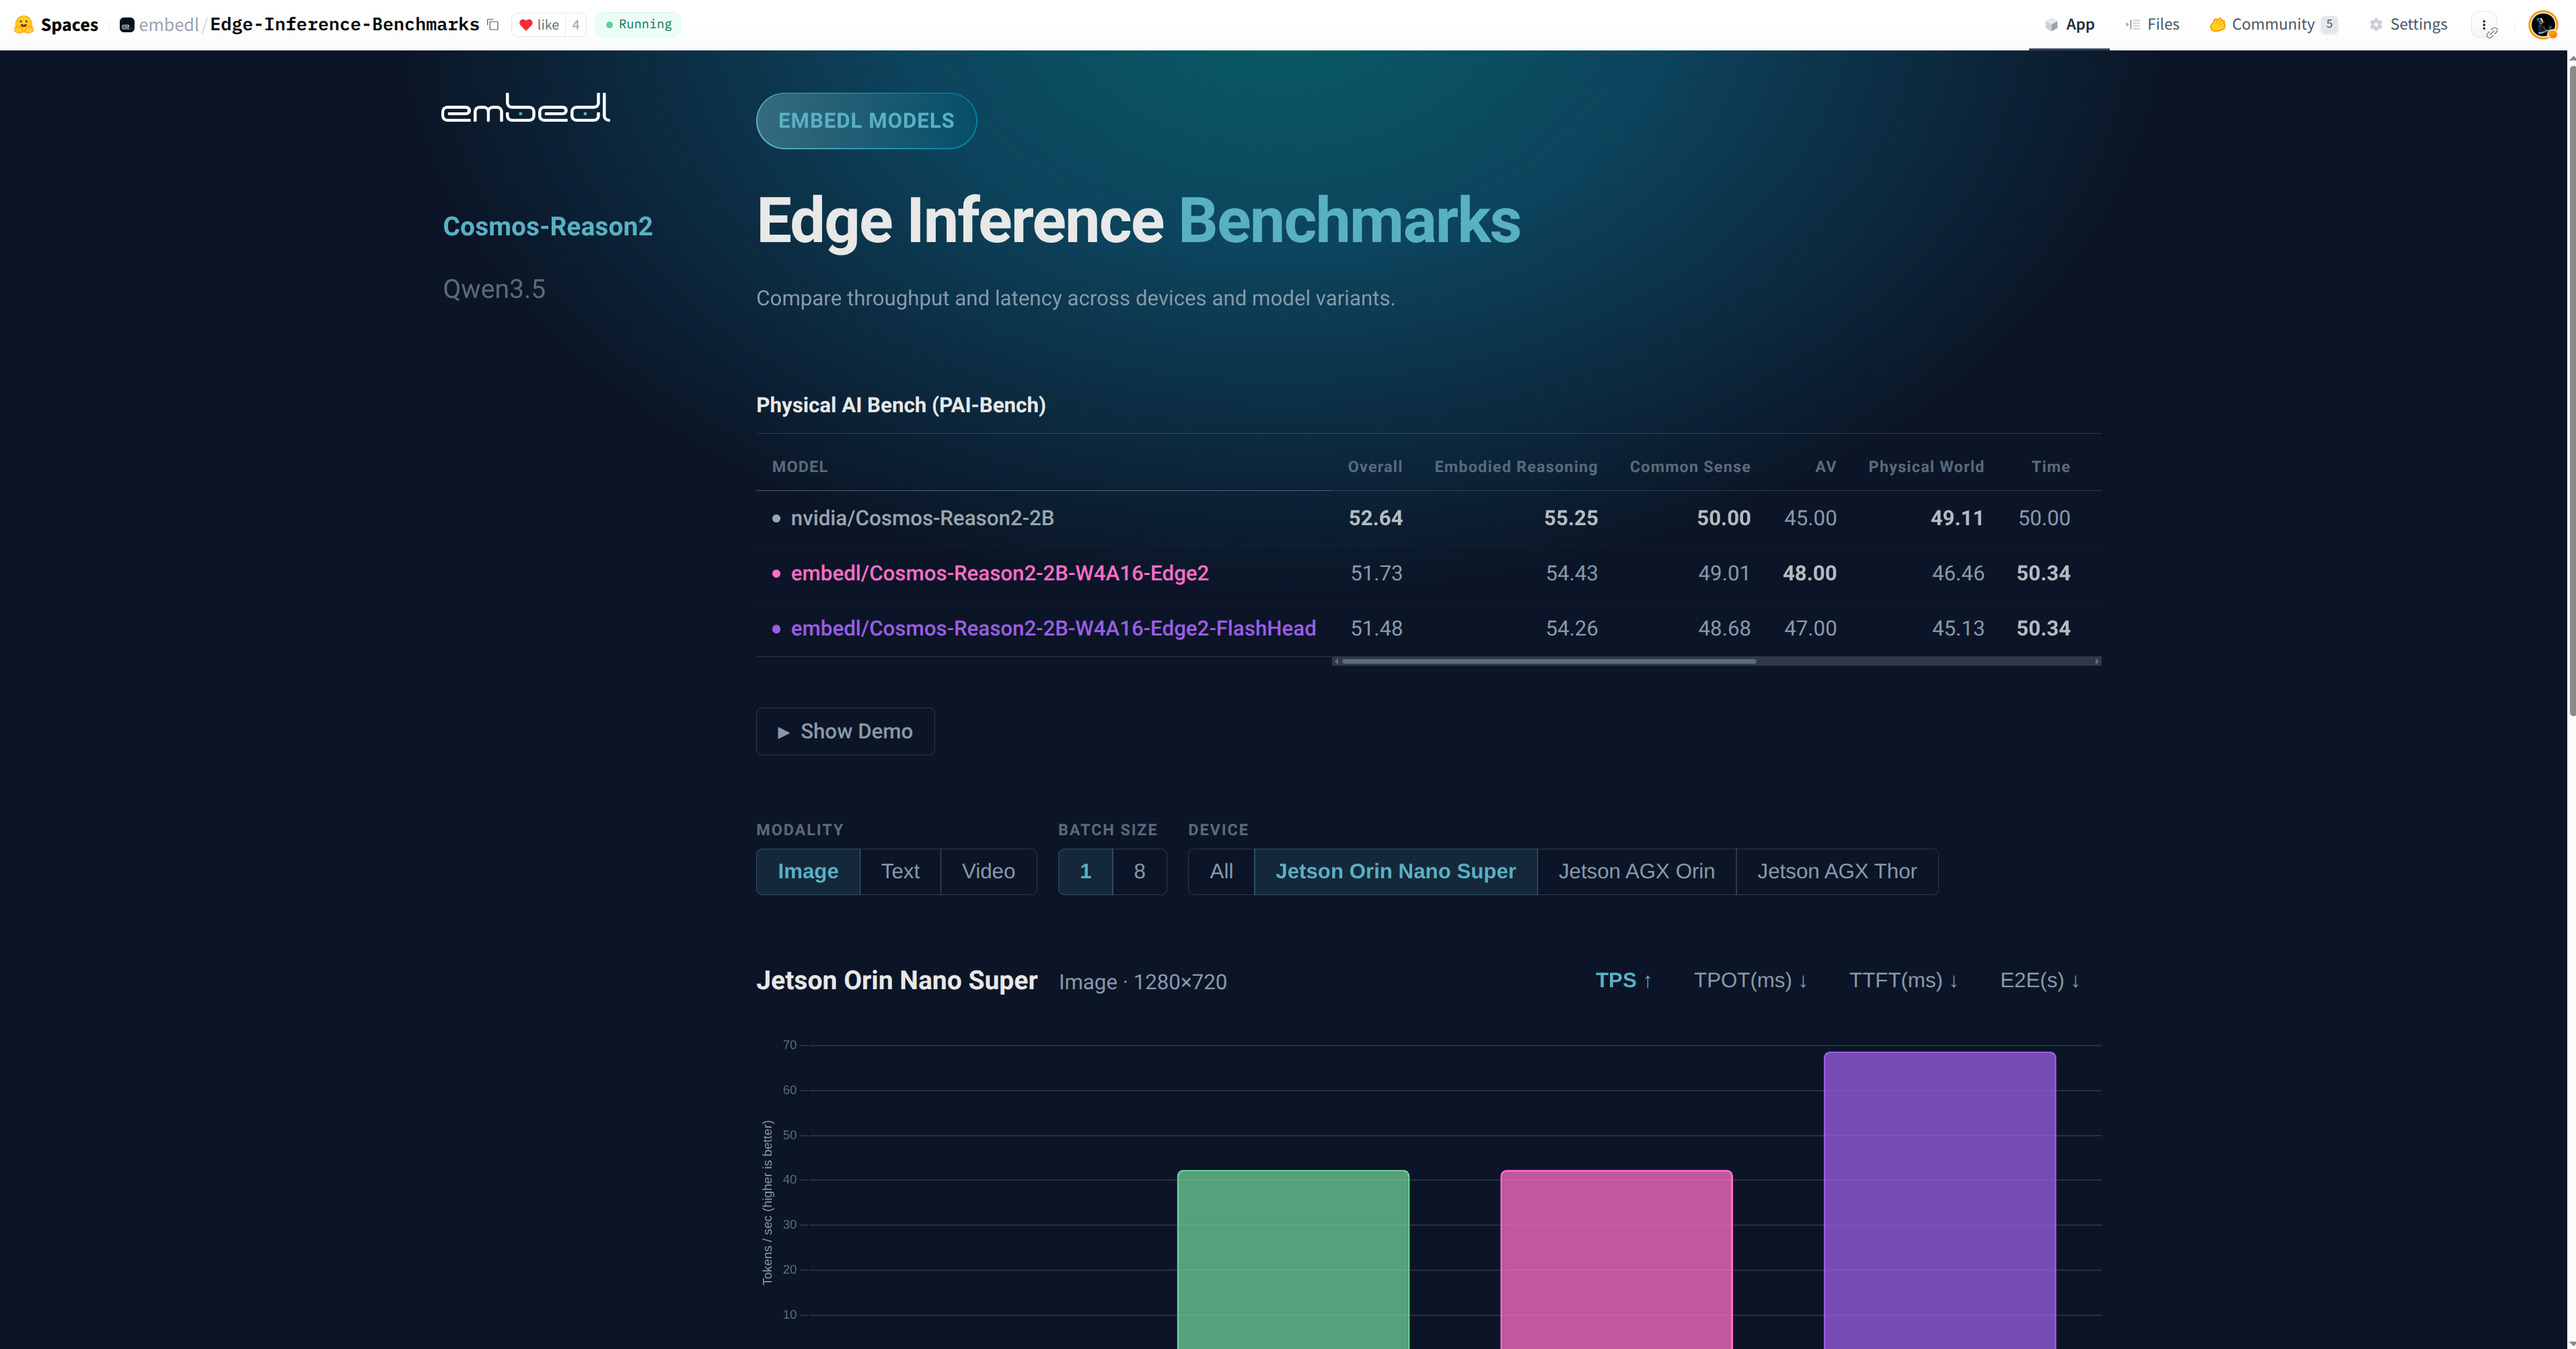Click the 48.00 AV score cell
Image resolution: width=2576 pixels, height=1349 pixels.
tap(1809, 574)
